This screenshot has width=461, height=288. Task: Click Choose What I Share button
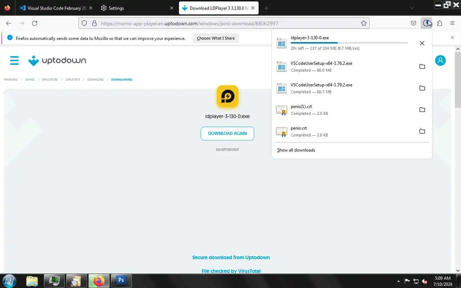tap(216, 38)
